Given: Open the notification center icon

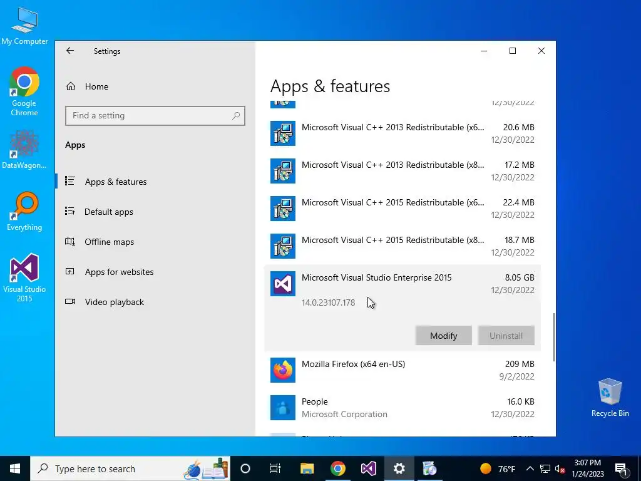Looking at the screenshot, I should [x=621, y=468].
